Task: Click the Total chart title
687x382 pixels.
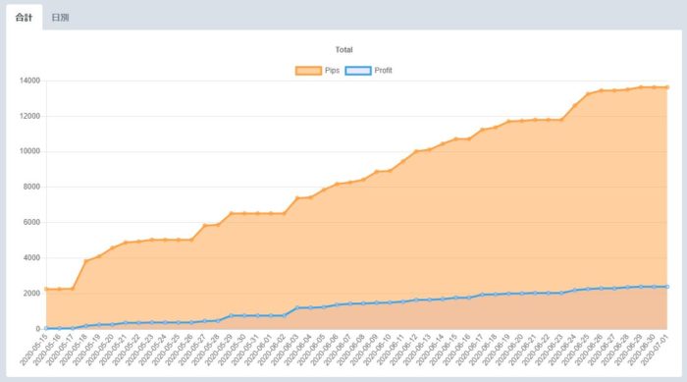Action: click(x=343, y=50)
